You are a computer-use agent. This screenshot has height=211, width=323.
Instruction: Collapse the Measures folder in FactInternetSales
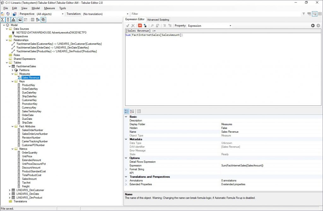pyautogui.click(x=13, y=74)
